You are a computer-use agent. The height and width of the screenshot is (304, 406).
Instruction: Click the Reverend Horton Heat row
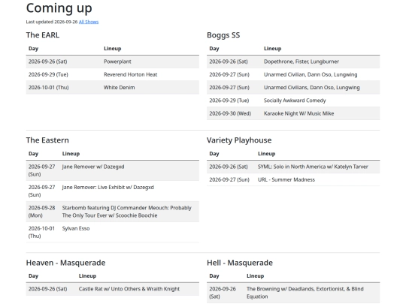(x=112, y=74)
